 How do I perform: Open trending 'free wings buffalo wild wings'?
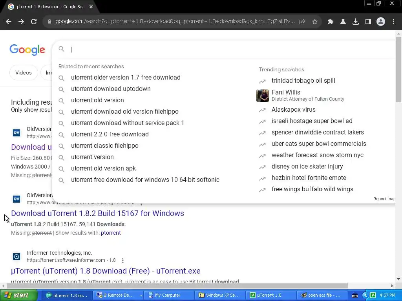pos(312,189)
